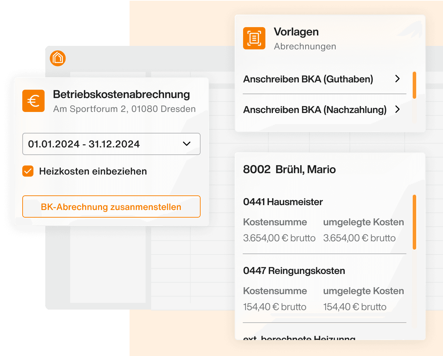This screenshot has width=443, height=356.
Task: Open the billing period dropdown chevron
Action: pyautogui.click(x=187, y=144)
